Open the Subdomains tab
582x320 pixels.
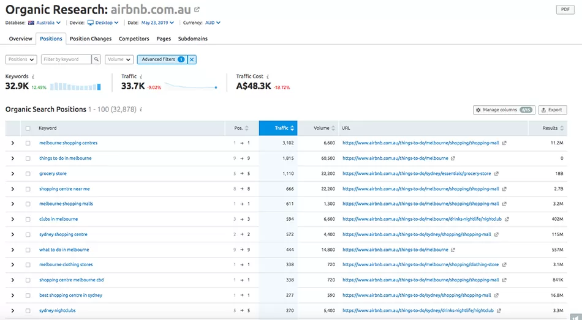(x=192, y=39)
